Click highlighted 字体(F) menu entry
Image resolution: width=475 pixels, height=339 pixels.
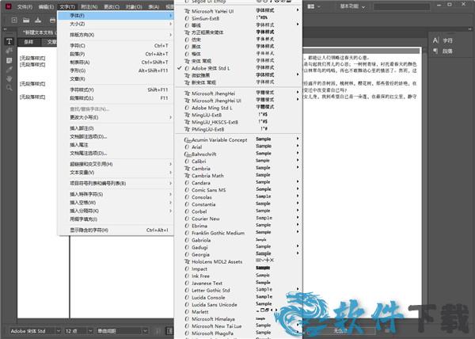click(116, 15)
